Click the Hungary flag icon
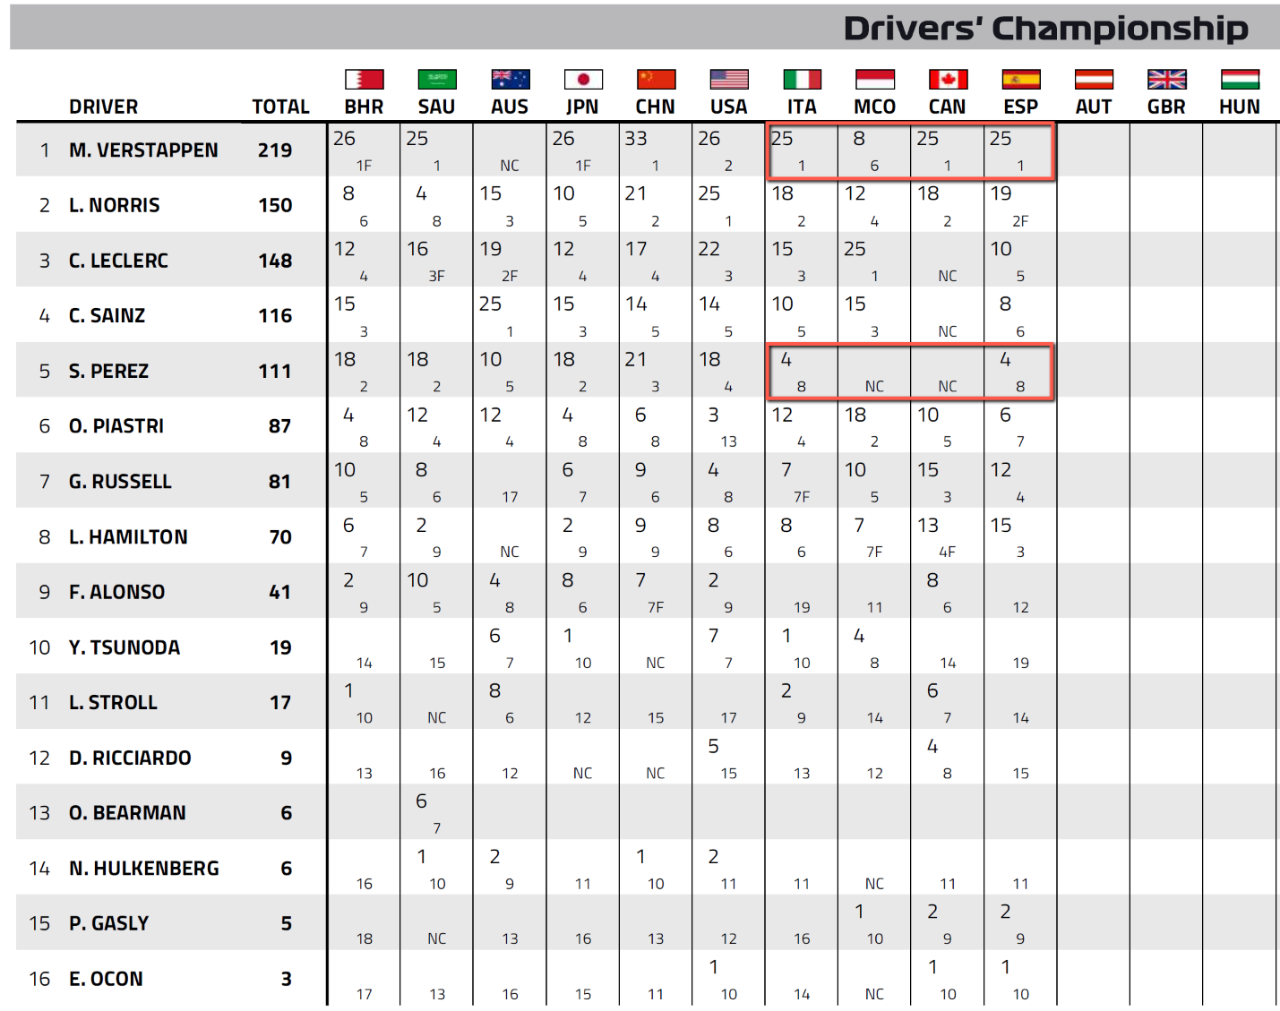The height and width of the screenshot is (1011, 1280). (x=1240, y=80)
